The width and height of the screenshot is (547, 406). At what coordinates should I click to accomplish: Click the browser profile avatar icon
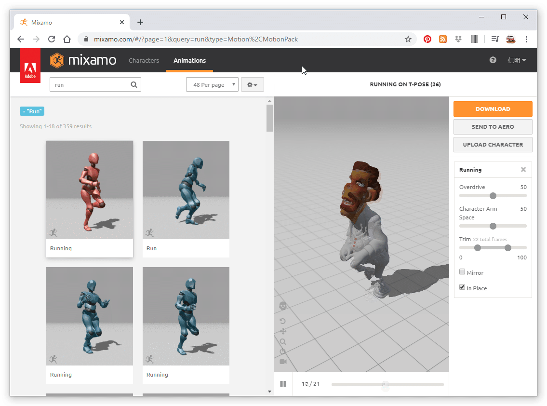click(511, 39)
